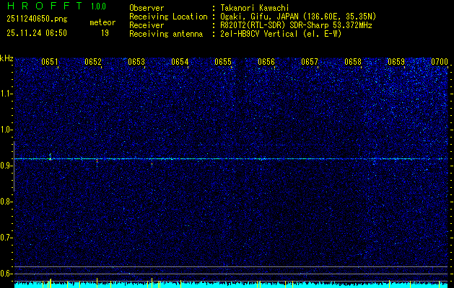Select the file name 2511240650.png
The image size is (454, 288).
point(37,19)
